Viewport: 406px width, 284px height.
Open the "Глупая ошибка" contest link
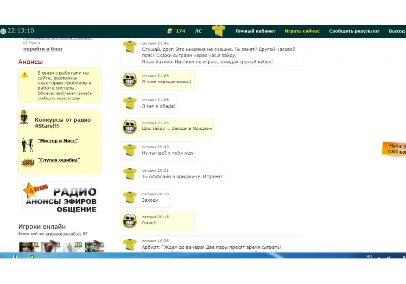pos(58,160)
